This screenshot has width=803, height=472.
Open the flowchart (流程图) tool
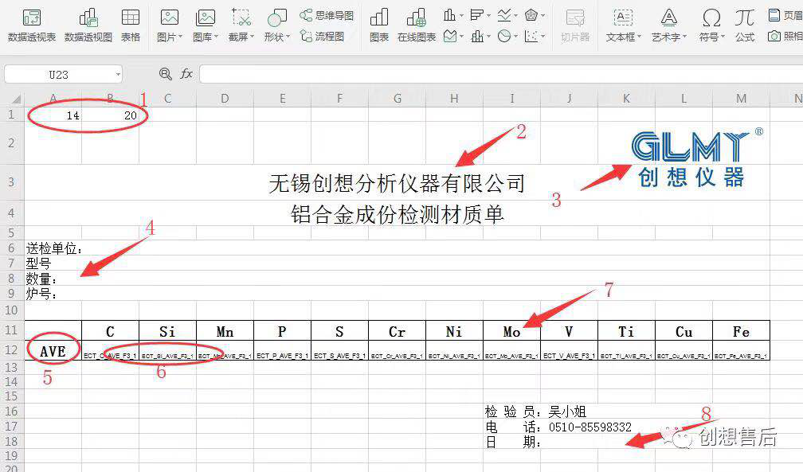pyautogui.click(x=323, y=36)
